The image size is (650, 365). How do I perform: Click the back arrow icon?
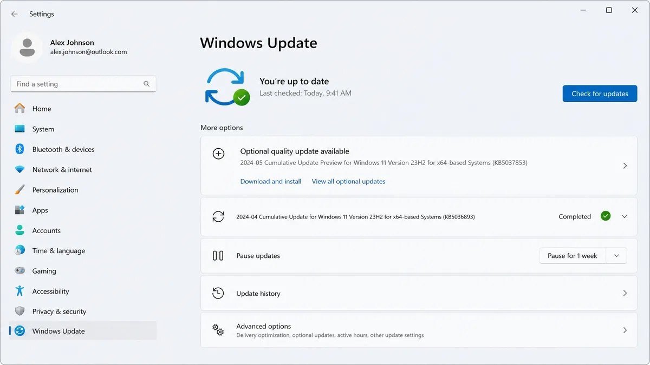point(15,14)
